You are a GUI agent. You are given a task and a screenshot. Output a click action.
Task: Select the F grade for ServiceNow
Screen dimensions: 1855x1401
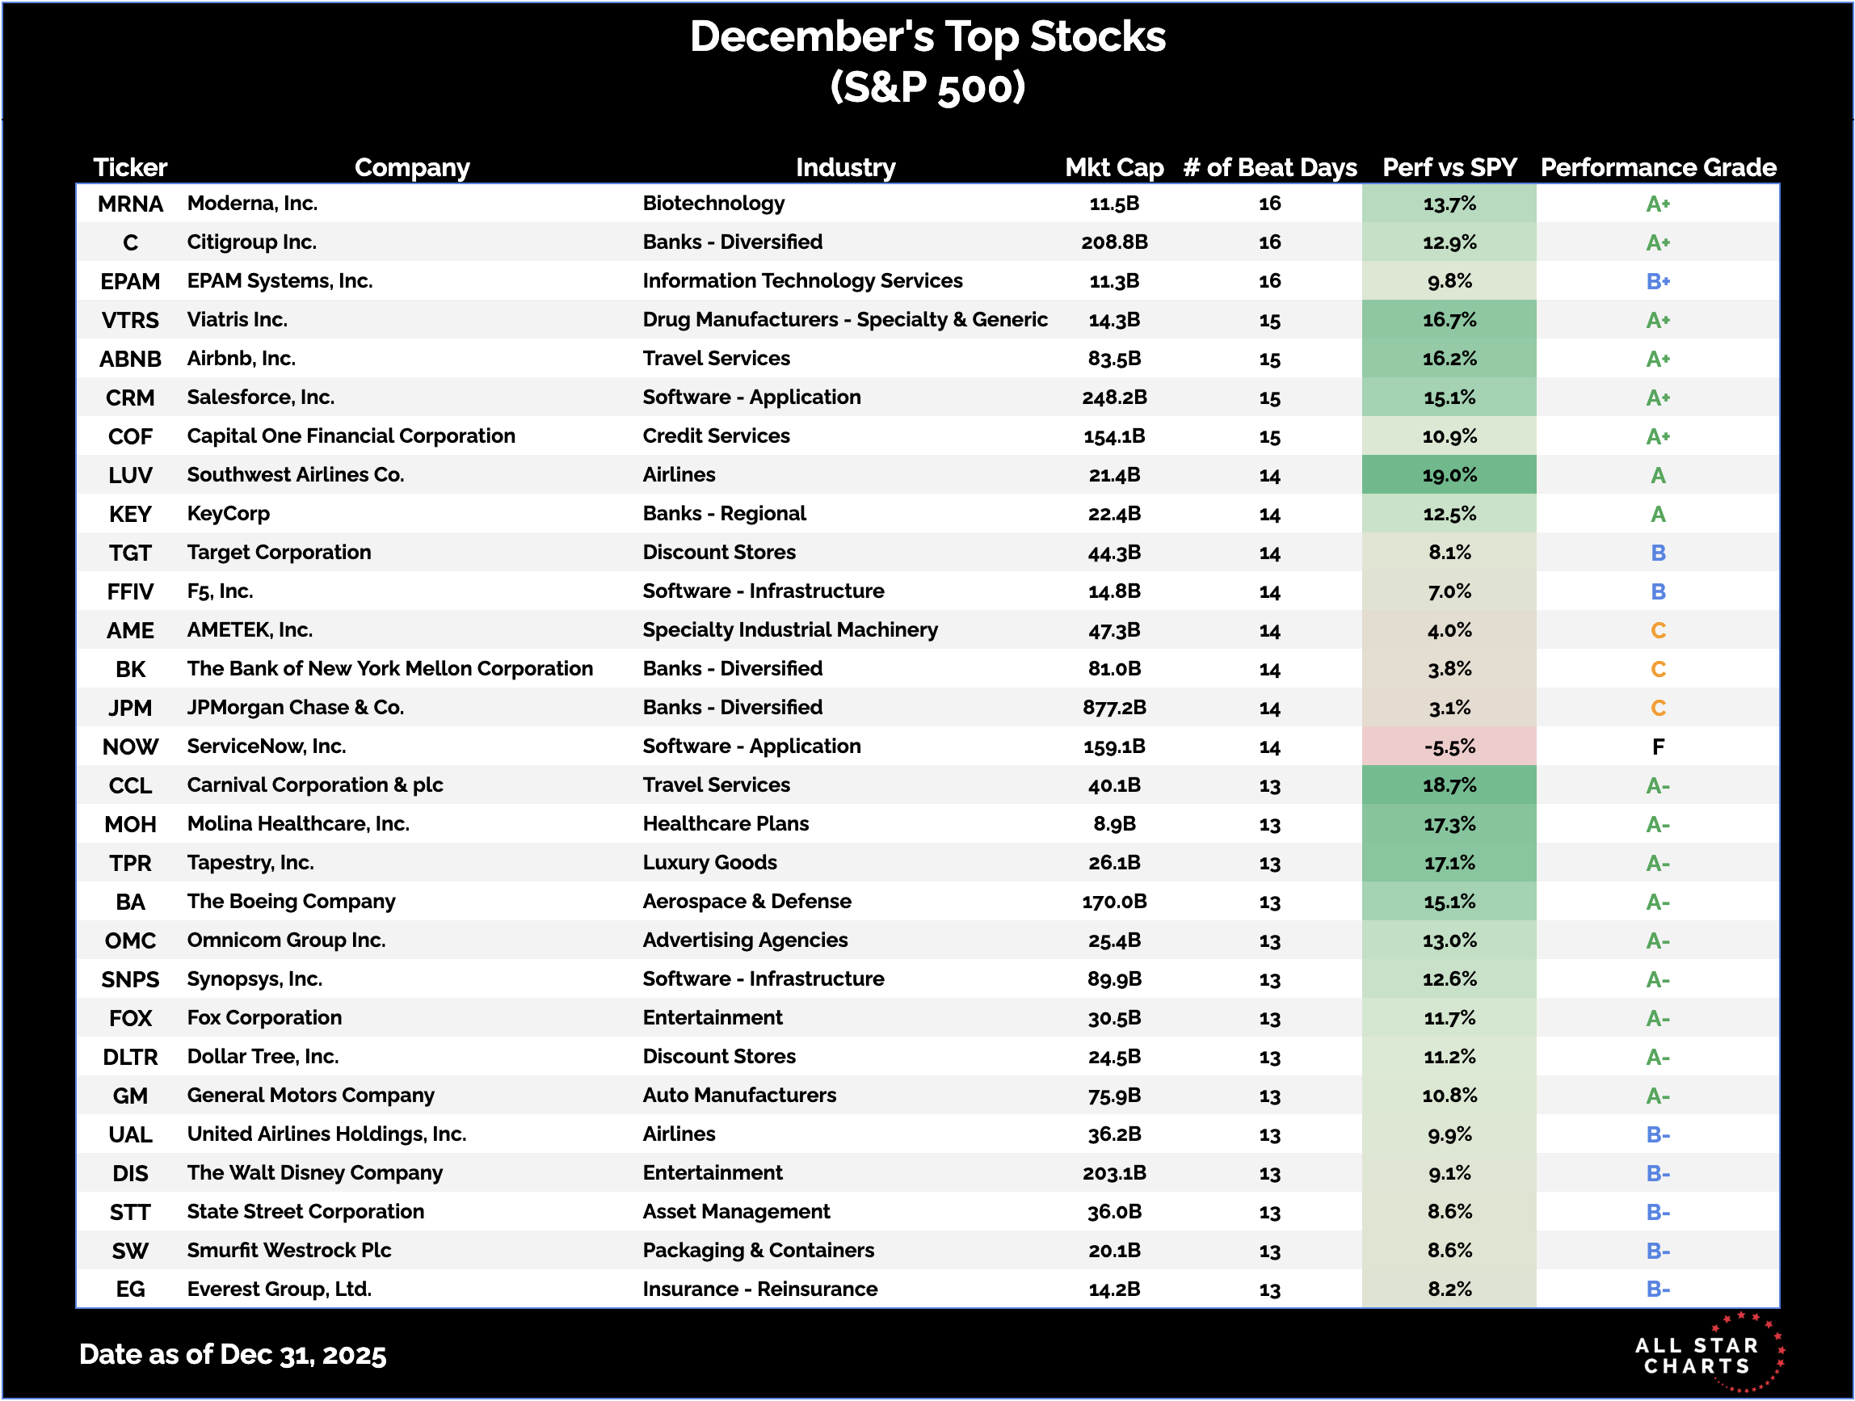[x=1657, y=747]
